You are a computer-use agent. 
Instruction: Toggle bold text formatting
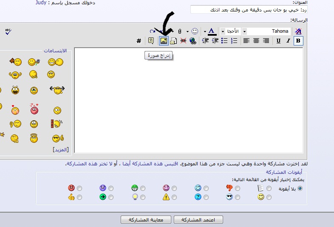point(298,41)
